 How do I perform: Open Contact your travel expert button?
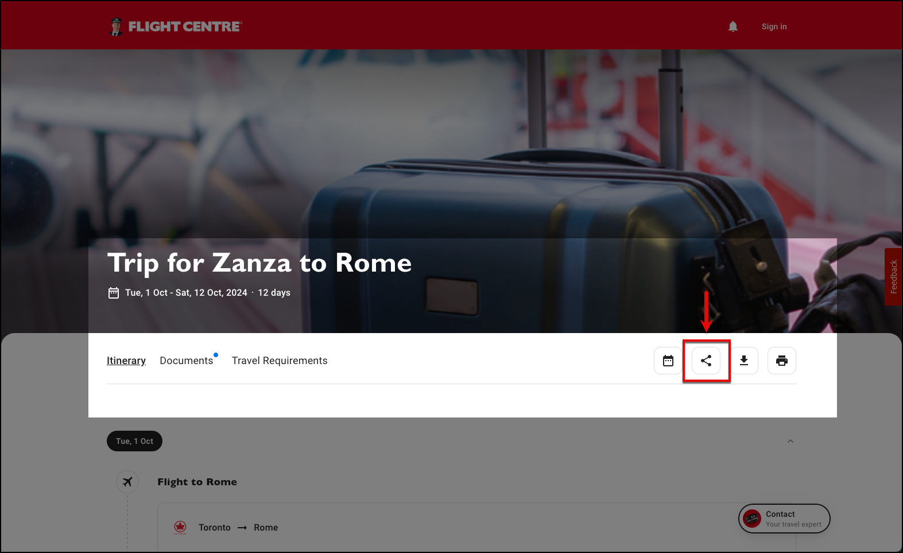(x=784, y=519)
